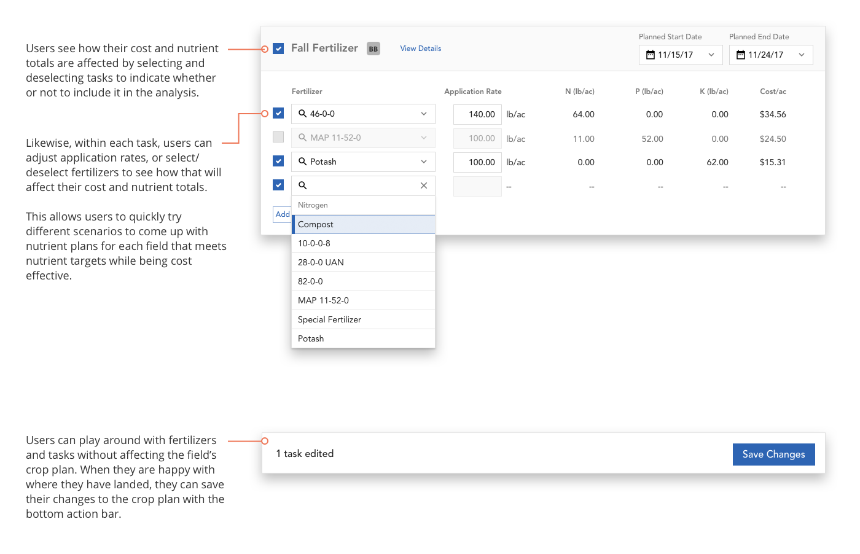Click the $24.50 cost value

(773, 139)
